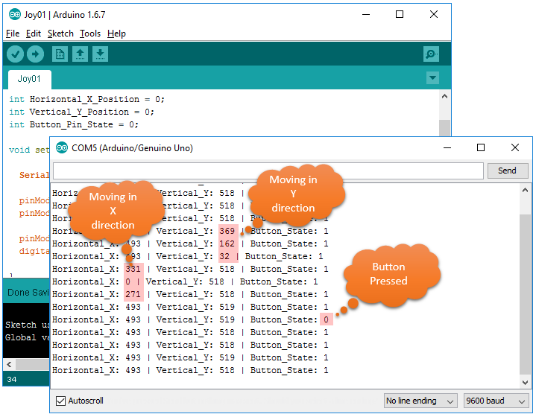This screenshot has width=536, height=417.
Task: Click the code editor scrollbar up arrow
Action: 444,96
